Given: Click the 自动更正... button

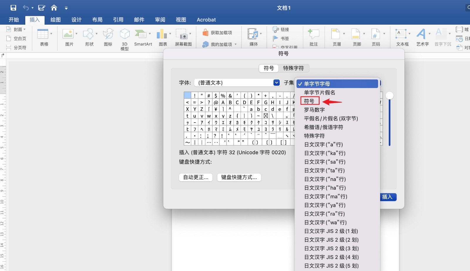Looking at the screenshot, I should (x=196, y=177).
